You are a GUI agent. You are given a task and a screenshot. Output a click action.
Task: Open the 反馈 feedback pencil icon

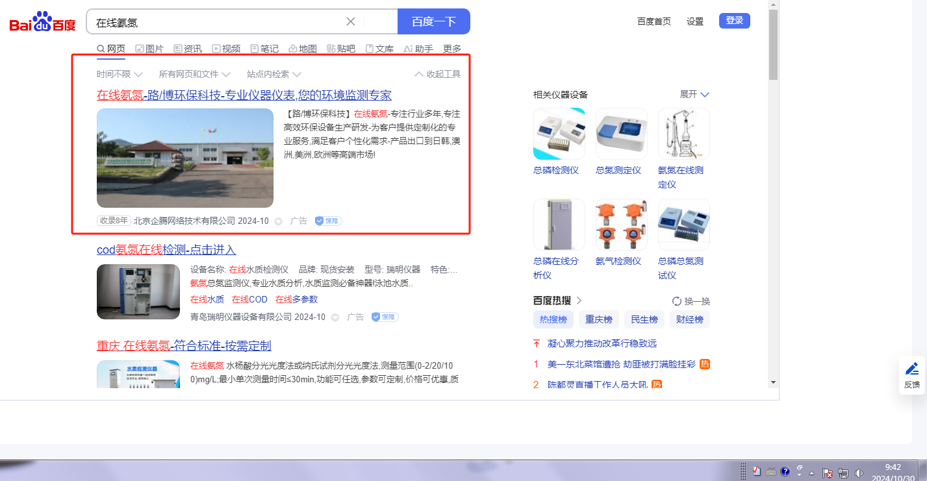tap(911, 369)
